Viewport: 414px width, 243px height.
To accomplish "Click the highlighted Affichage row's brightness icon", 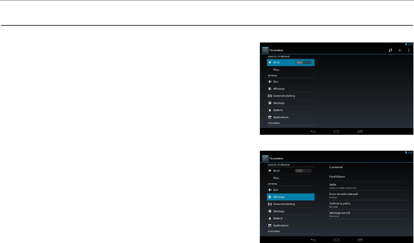I will pos(270,197).
